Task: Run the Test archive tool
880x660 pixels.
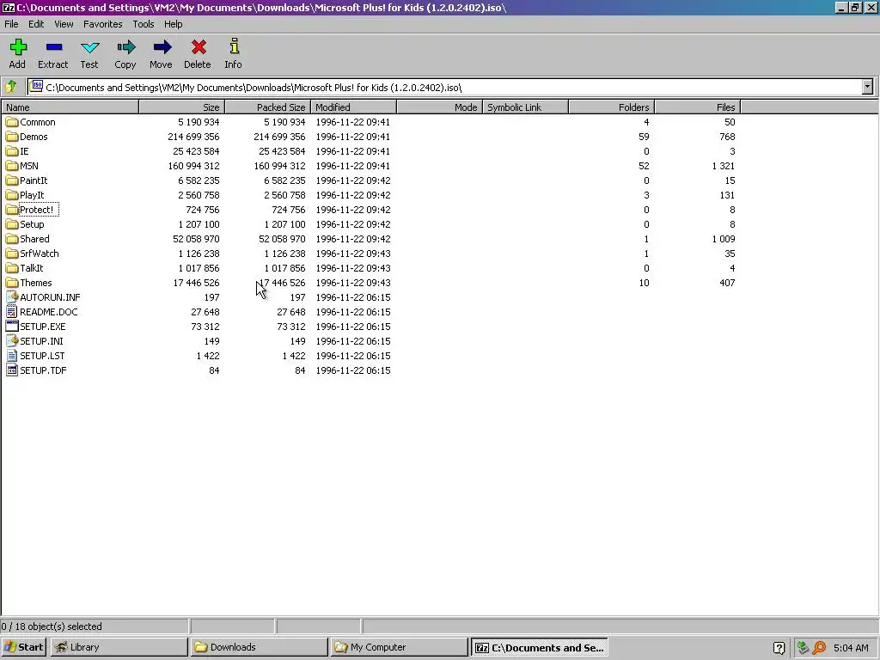Action: point(89,47)
